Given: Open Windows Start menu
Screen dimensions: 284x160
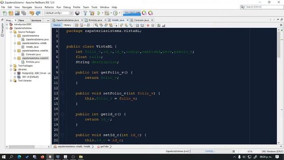Looking at the screenshot, I should coord(4,157).
